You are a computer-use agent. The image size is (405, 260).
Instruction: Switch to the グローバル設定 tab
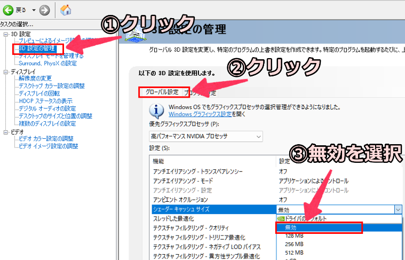162,92
